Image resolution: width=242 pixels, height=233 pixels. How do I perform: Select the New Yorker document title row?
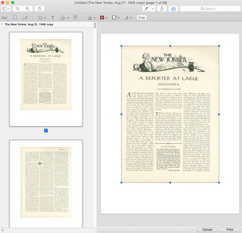(46, 24)
